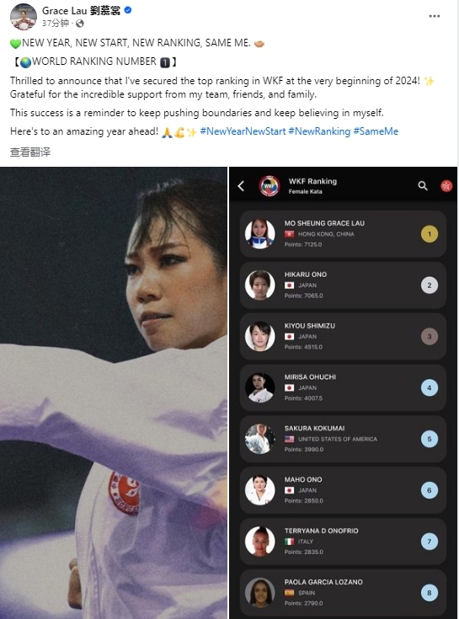Image resolution: width=459 pixels, height=619 pixels.
Task: Click the 查看翻译 translation link
Action: click(x=30, y=152)
